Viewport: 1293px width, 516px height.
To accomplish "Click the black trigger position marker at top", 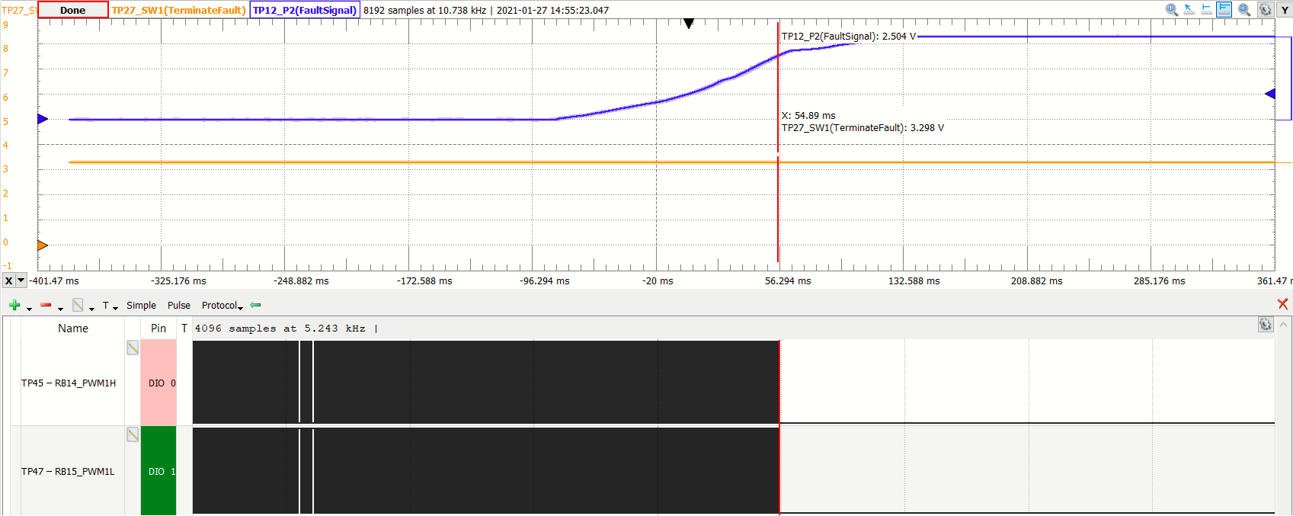I will (689, 24).
